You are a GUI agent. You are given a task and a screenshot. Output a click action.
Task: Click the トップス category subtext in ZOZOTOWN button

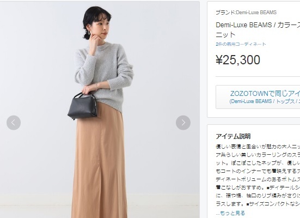click(285, 101)
